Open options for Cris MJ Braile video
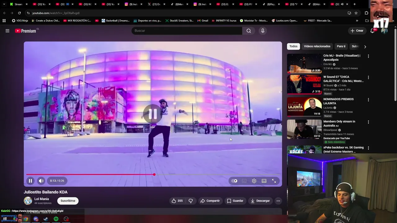 [x=368, y=56]
